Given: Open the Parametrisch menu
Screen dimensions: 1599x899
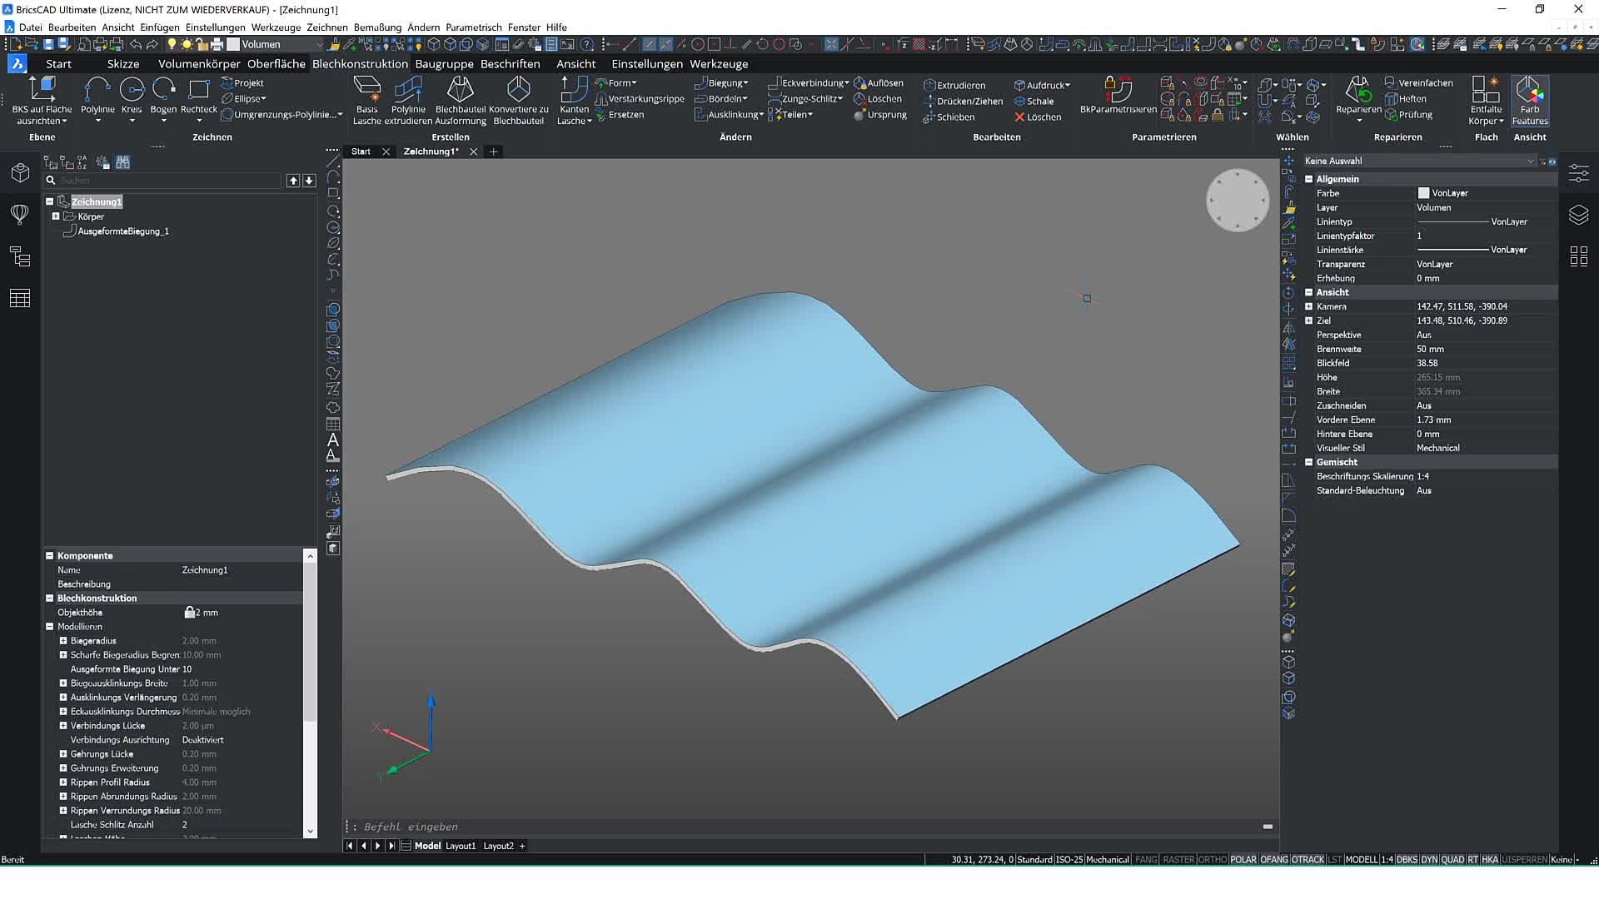Looking at the screenshot, I should (473, 27).
